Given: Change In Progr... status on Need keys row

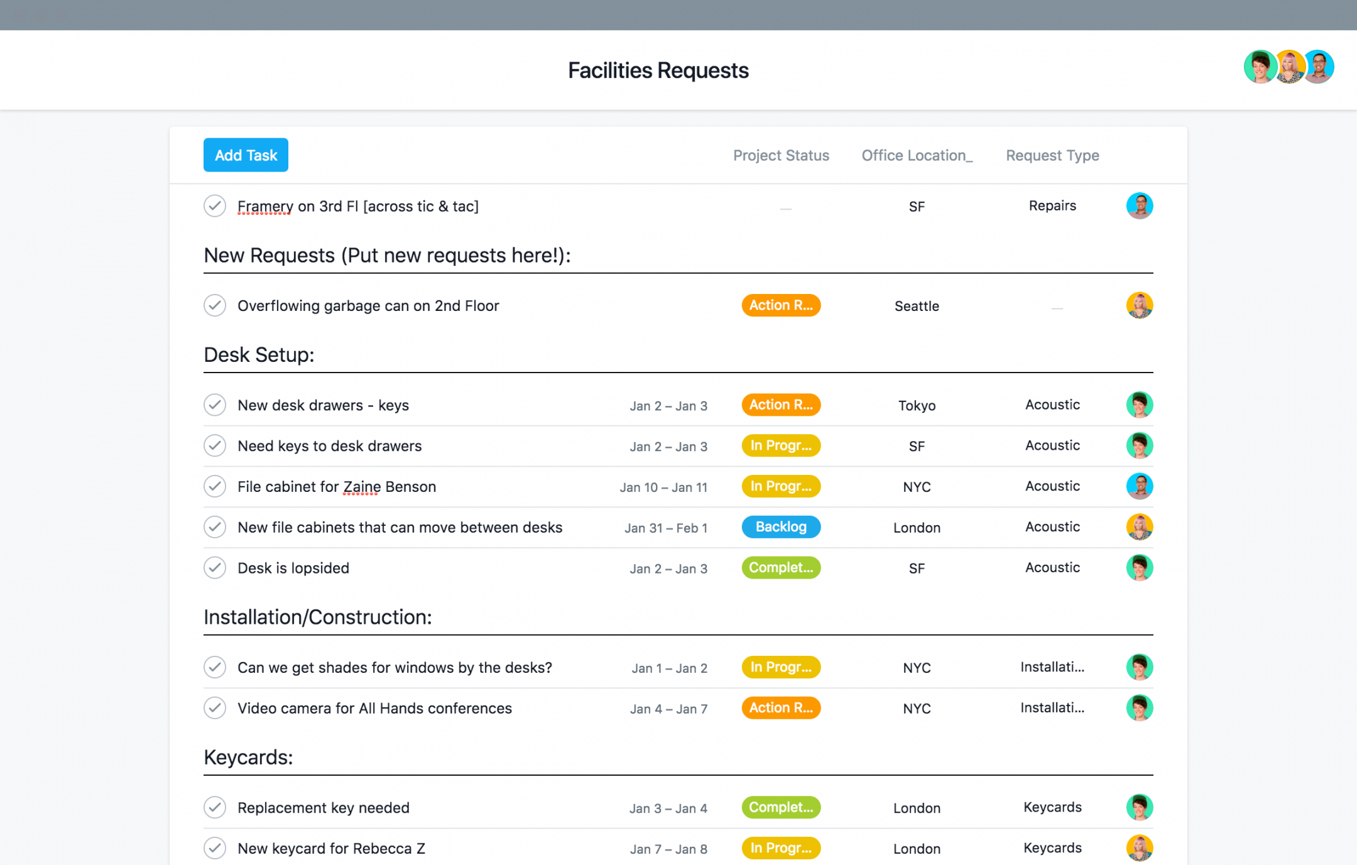Looking at the screenshot, I should pos(781,446).
